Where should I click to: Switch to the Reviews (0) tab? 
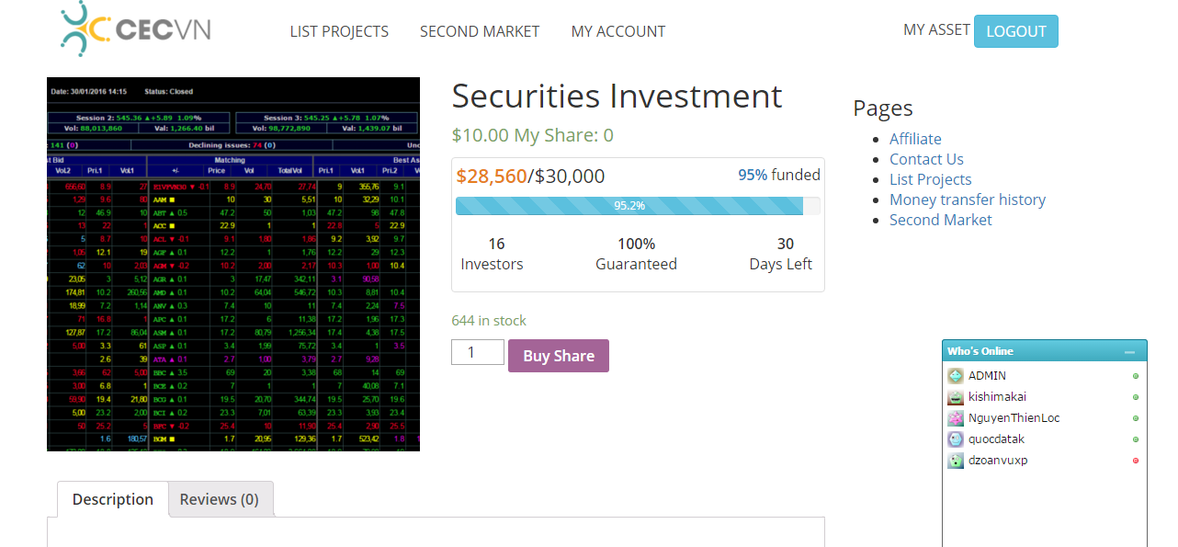tap(220, 499)
